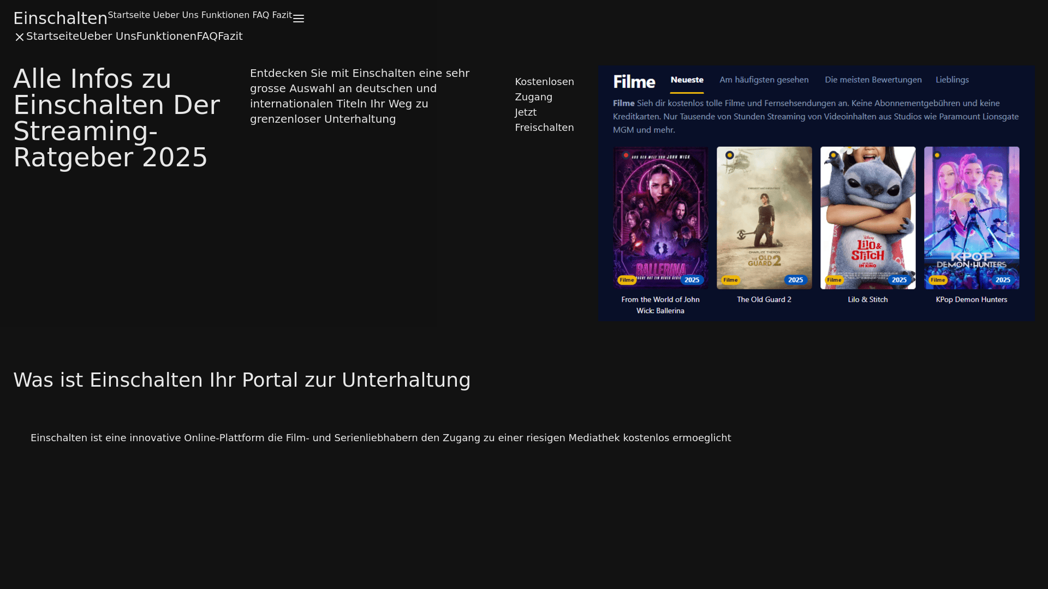The width and height of the screenshot is (1048, 589).
Task: Click the title text The Old Guard 2
Action: click(764, 299)
